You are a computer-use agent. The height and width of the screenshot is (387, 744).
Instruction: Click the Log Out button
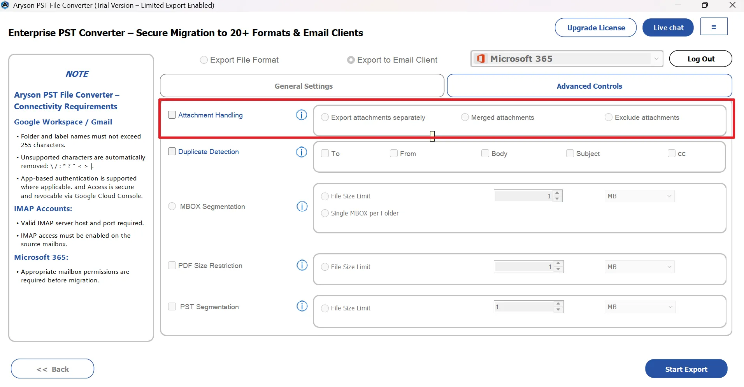click(701, 59)
